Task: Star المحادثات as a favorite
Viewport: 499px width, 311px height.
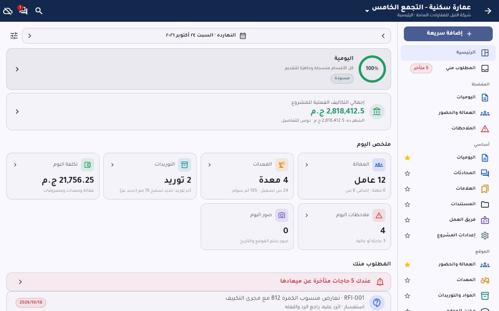Action: tap(407, 173)
